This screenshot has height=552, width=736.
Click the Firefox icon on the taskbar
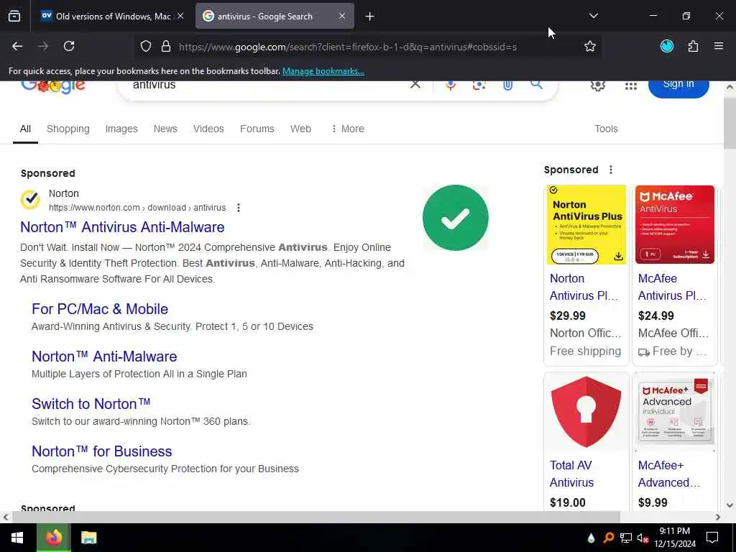click(54, 538)
